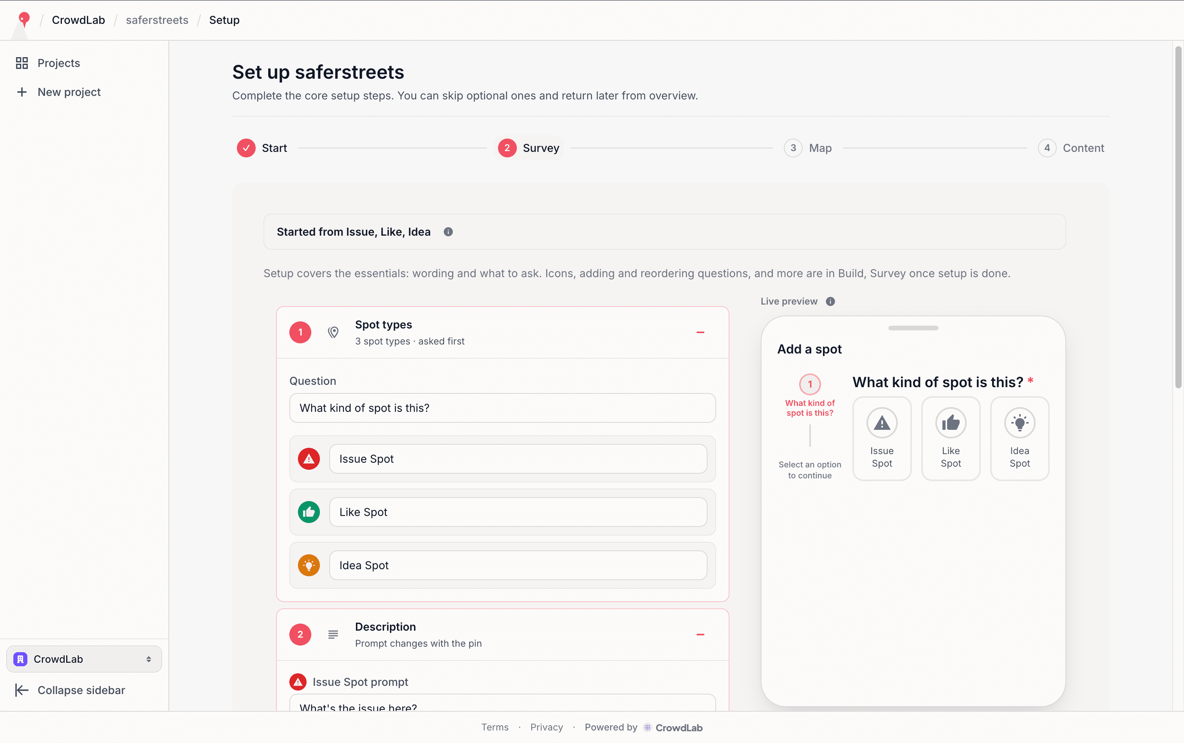Click the Collapse sidebar arrow icon
1184x743 pixels.
(x=22, y=690)
